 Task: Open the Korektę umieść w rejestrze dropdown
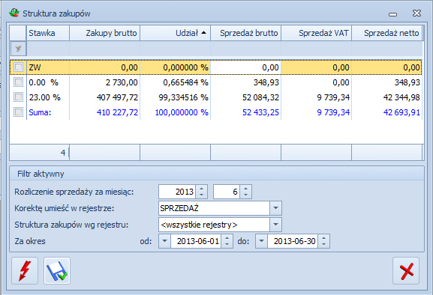275,208
